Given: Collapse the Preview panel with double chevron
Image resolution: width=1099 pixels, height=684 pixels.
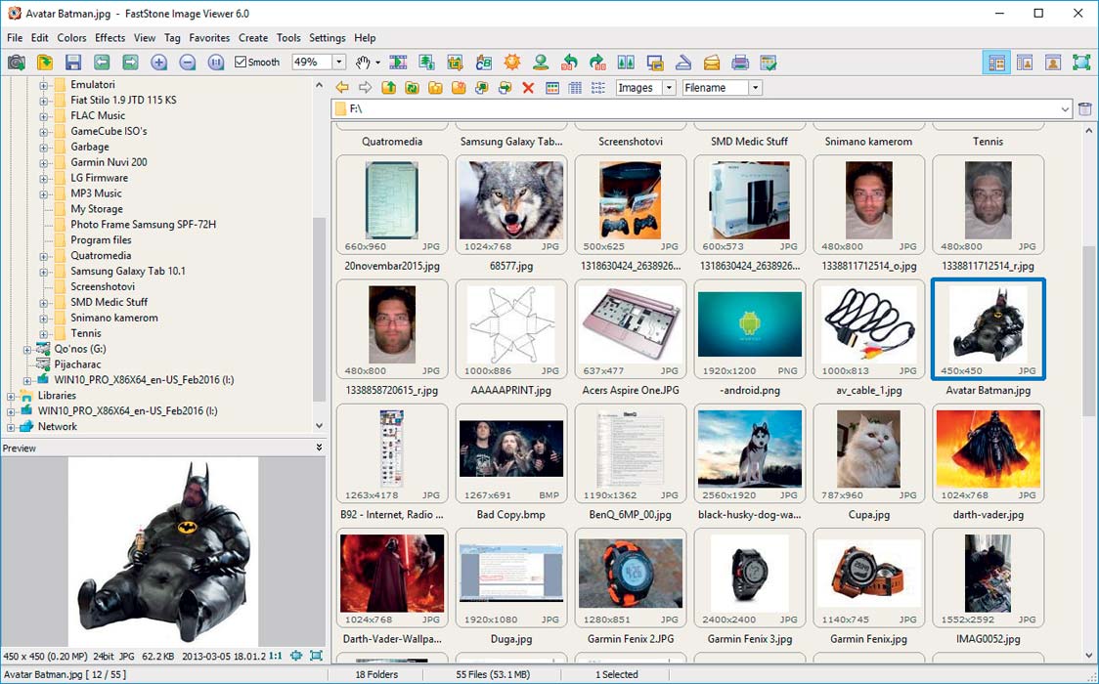Looking at the screenshot, I should tap(319, 448).
